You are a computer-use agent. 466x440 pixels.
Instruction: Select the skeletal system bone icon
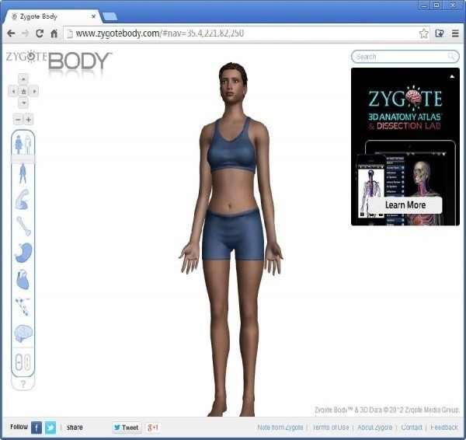click(23, 225)
